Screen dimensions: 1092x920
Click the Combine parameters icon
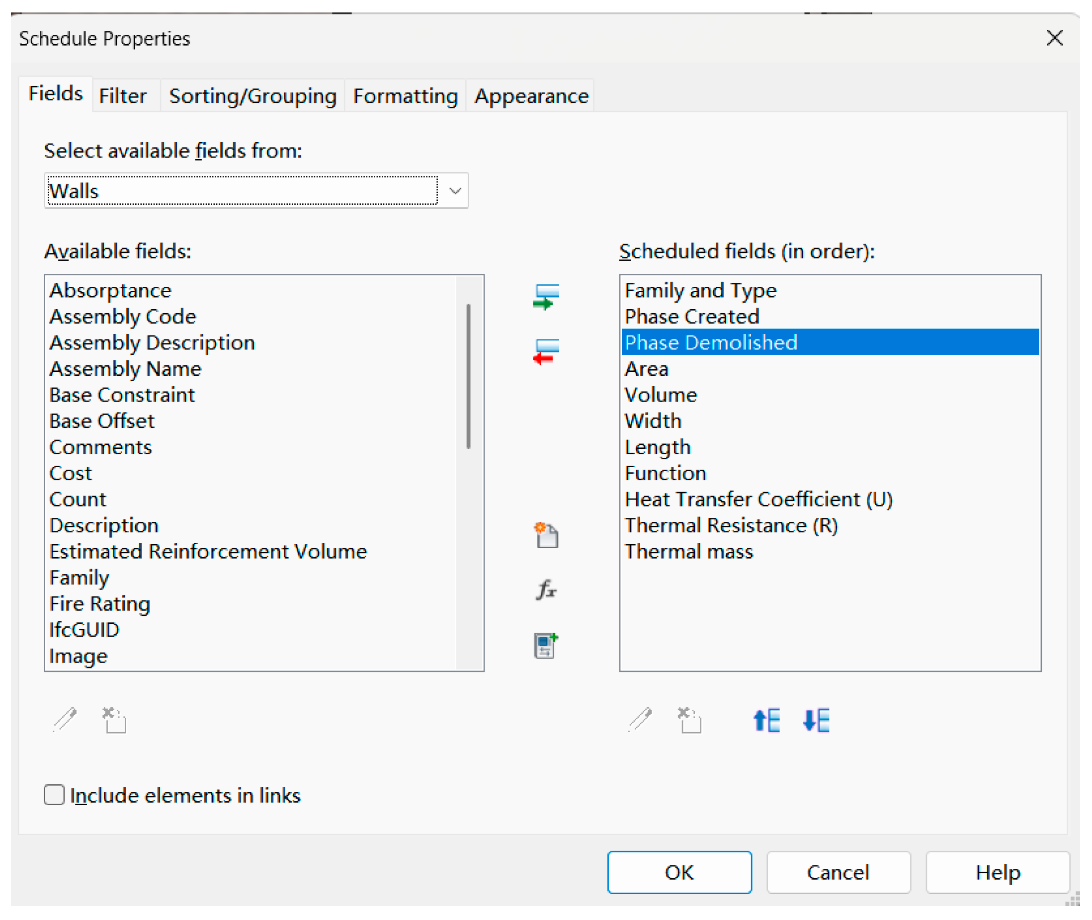[x=545, y=645]
